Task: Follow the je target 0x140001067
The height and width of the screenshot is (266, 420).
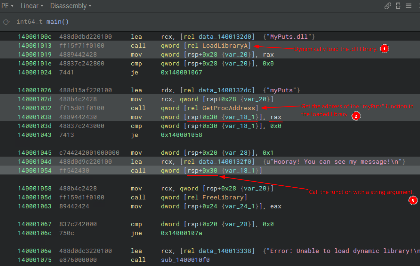Action: click(x=181, y=73)
